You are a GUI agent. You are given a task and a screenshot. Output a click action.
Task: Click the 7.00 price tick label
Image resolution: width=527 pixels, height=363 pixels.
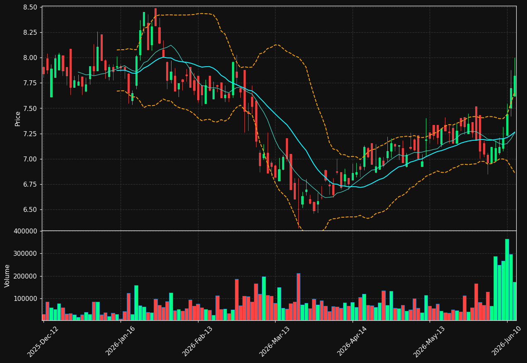coord(30,159)
